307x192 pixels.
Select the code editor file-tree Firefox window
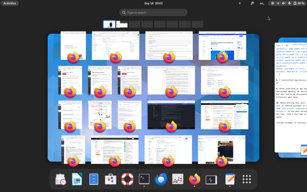pyautogui.click(x=115, y=46)
